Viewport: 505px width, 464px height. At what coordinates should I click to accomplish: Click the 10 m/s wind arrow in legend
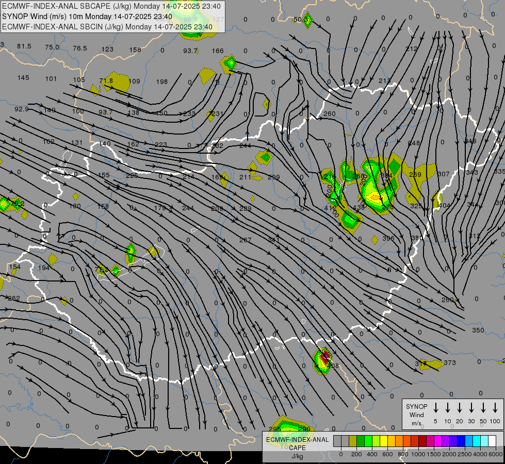click(448, 408)
